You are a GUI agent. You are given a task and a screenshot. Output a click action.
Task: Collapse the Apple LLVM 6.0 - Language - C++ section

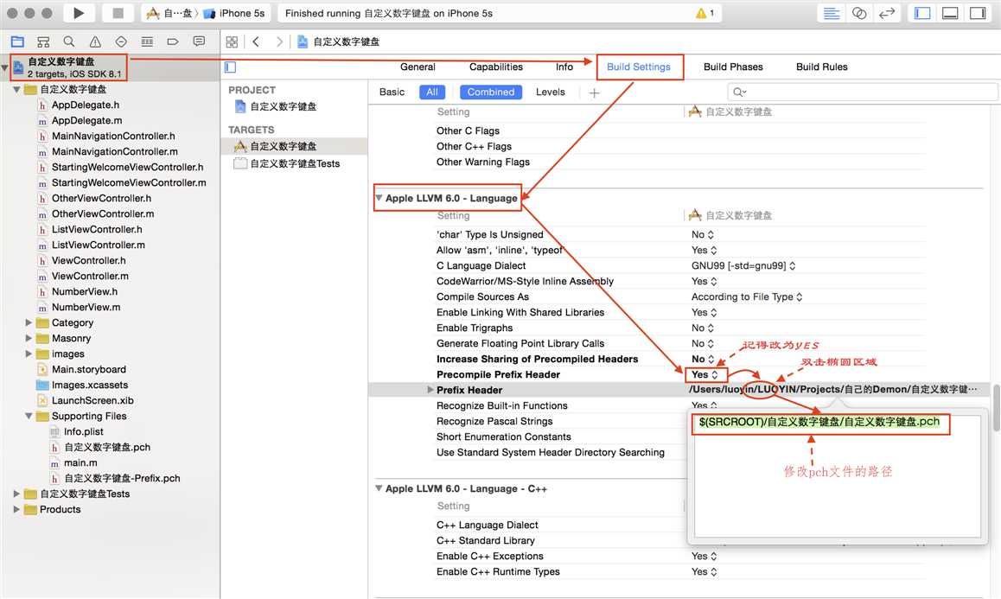coord(379,488)
